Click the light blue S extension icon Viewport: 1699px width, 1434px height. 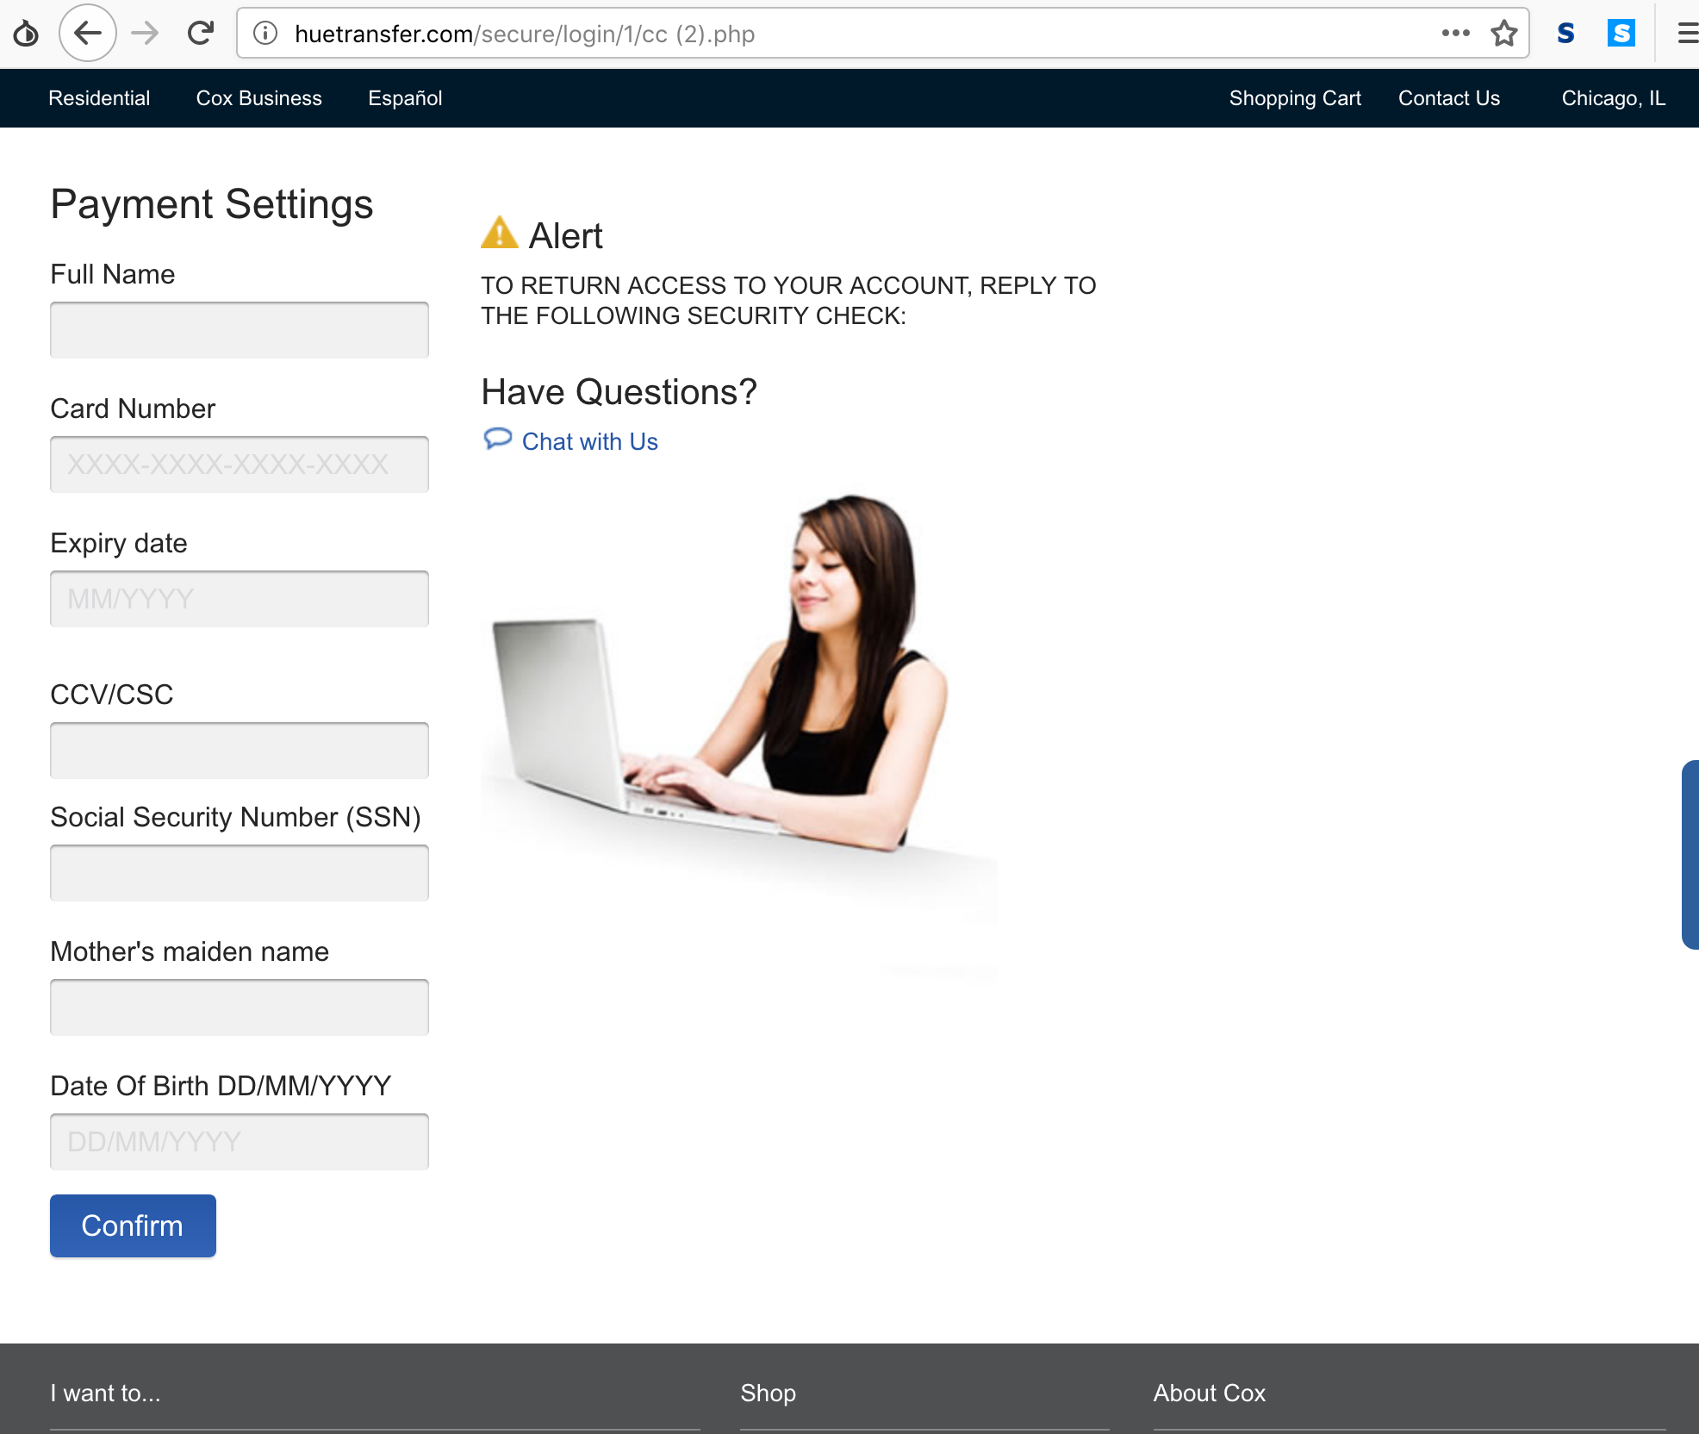click(x=1621, y=34)
